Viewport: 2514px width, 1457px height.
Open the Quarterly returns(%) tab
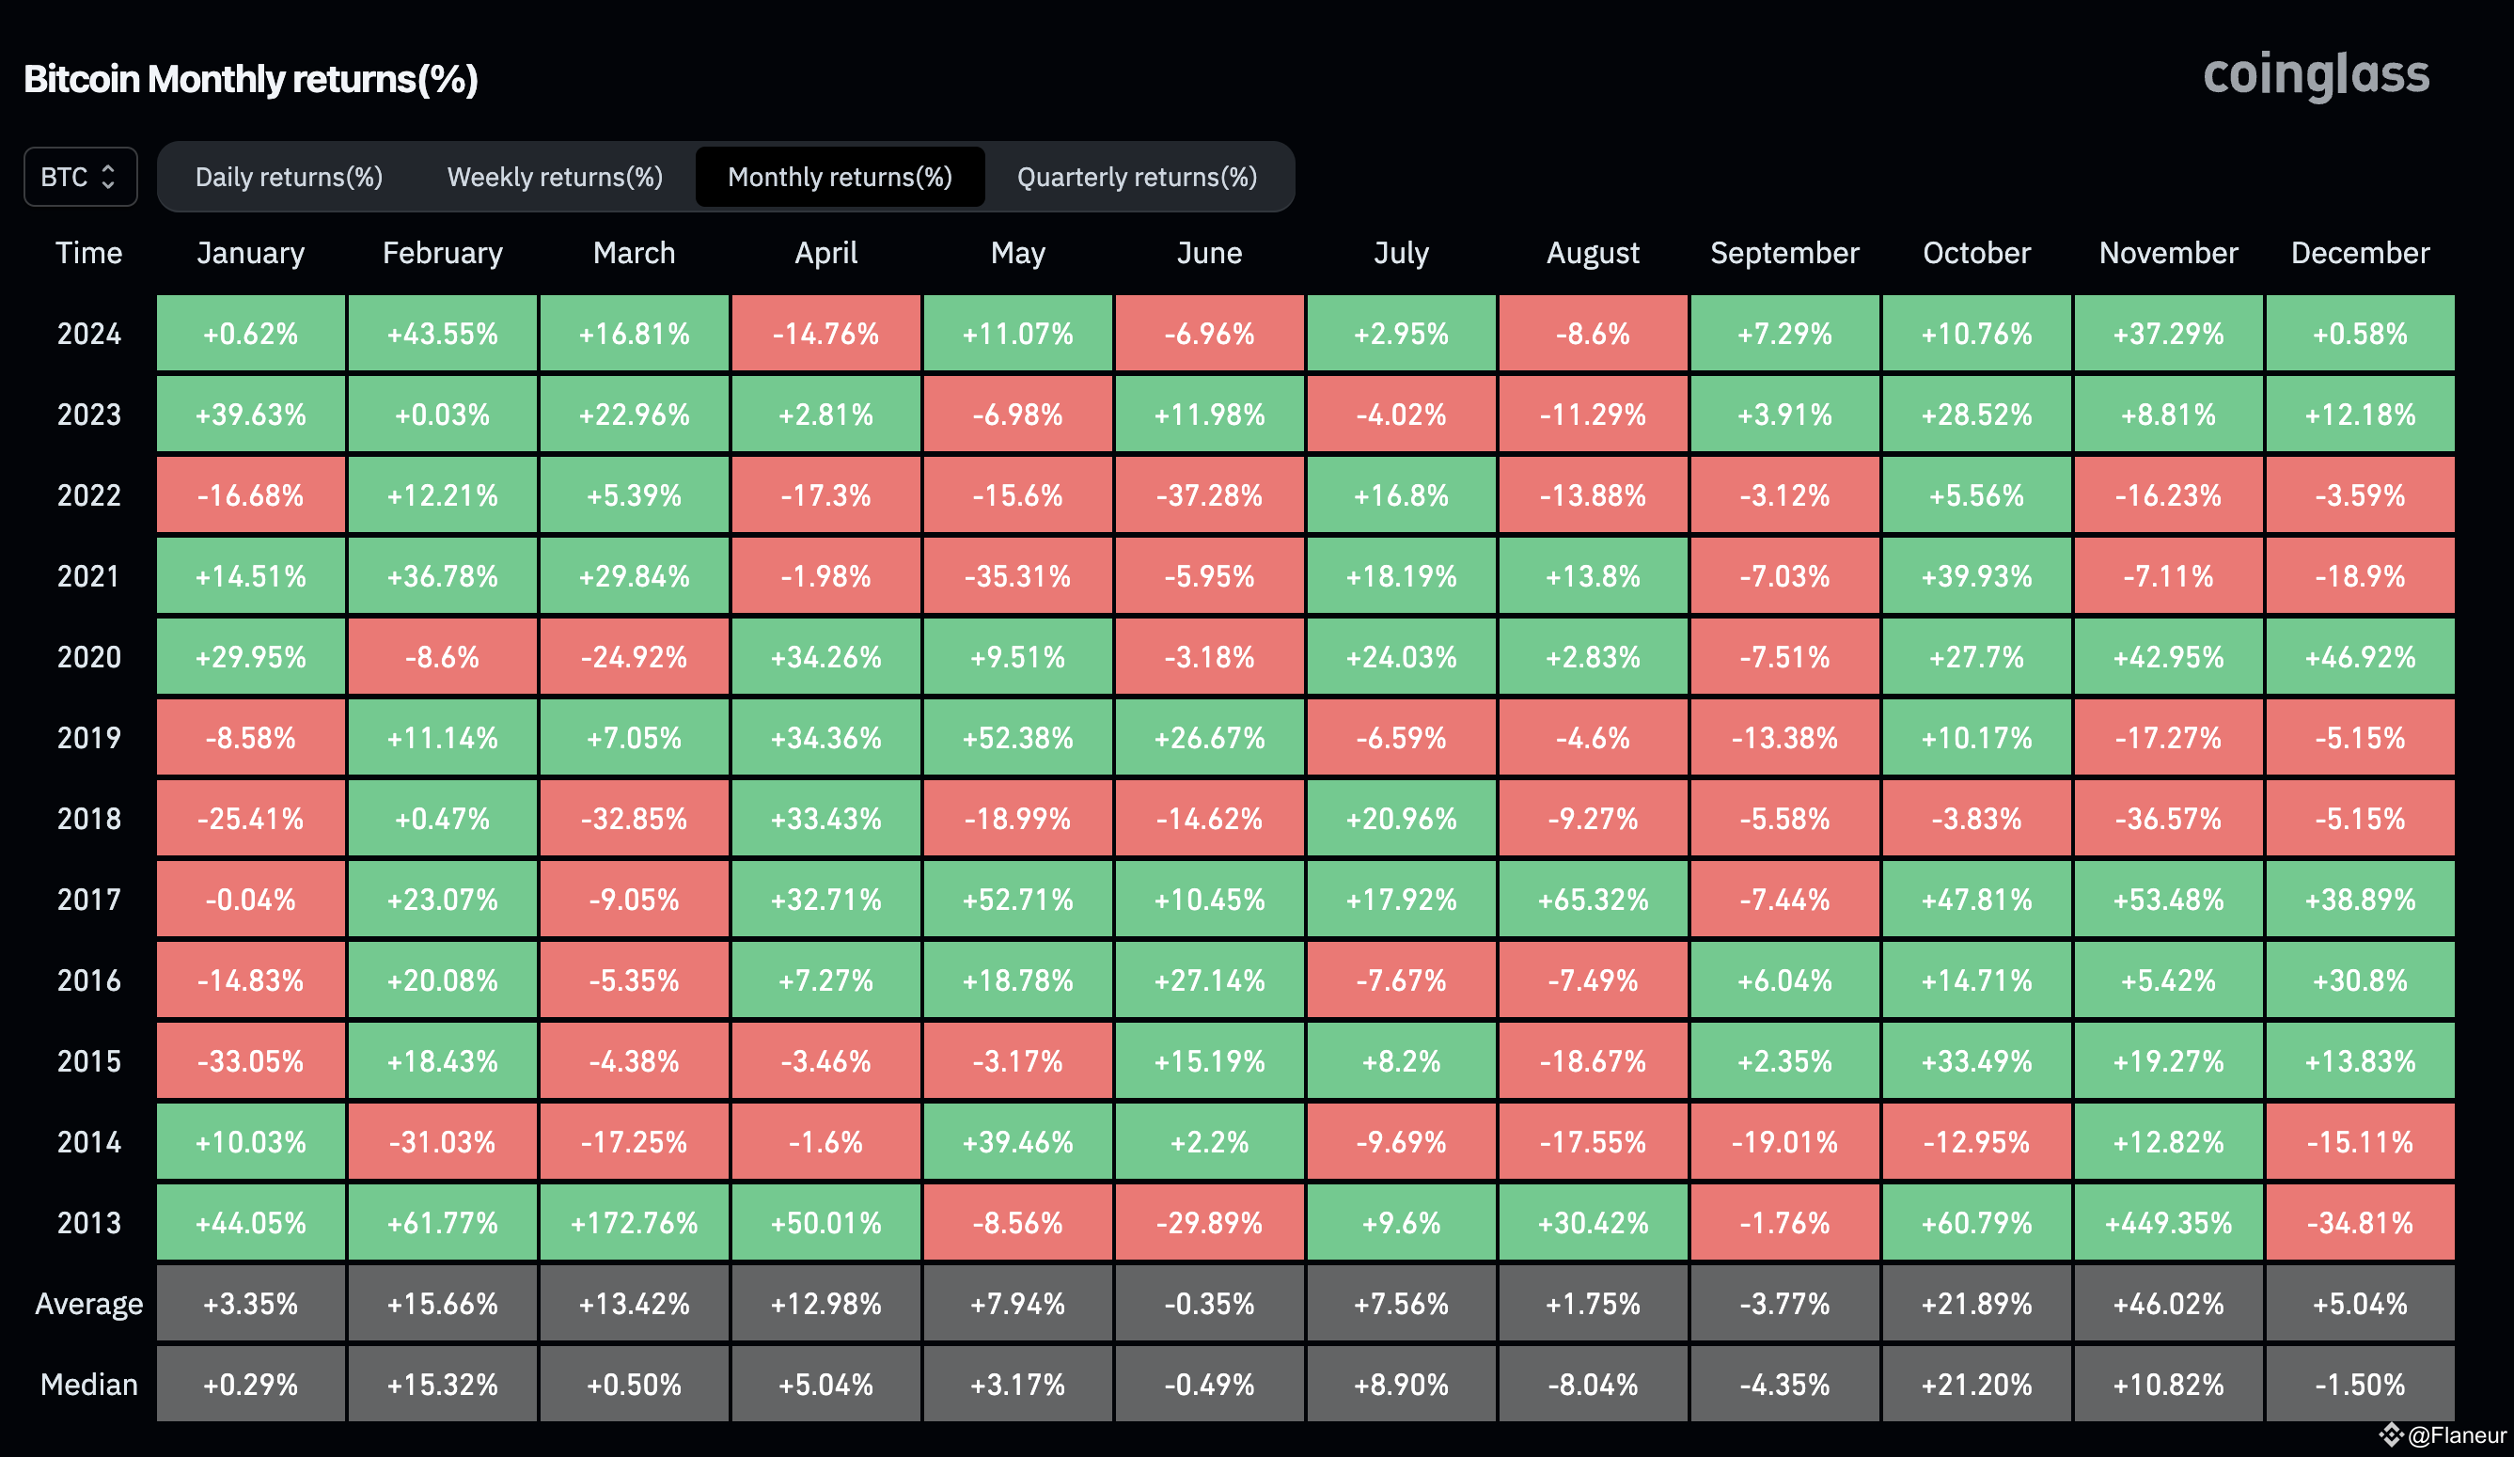[x=1137, y=177]
